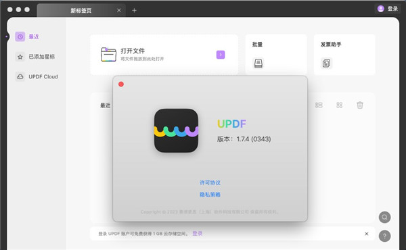
Task: Click the trash icon to clear recents
Action: 360,105
